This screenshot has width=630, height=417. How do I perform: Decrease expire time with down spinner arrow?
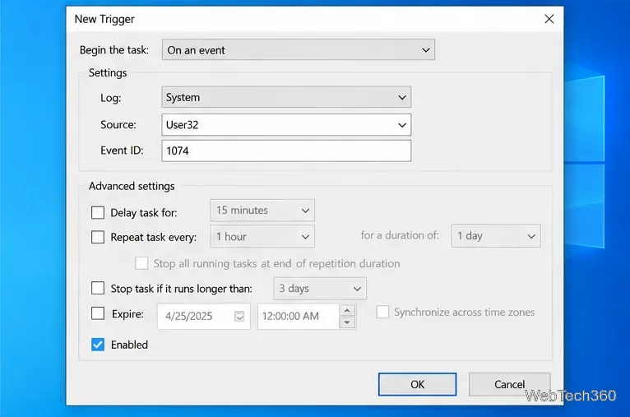(x=347, y=322)
